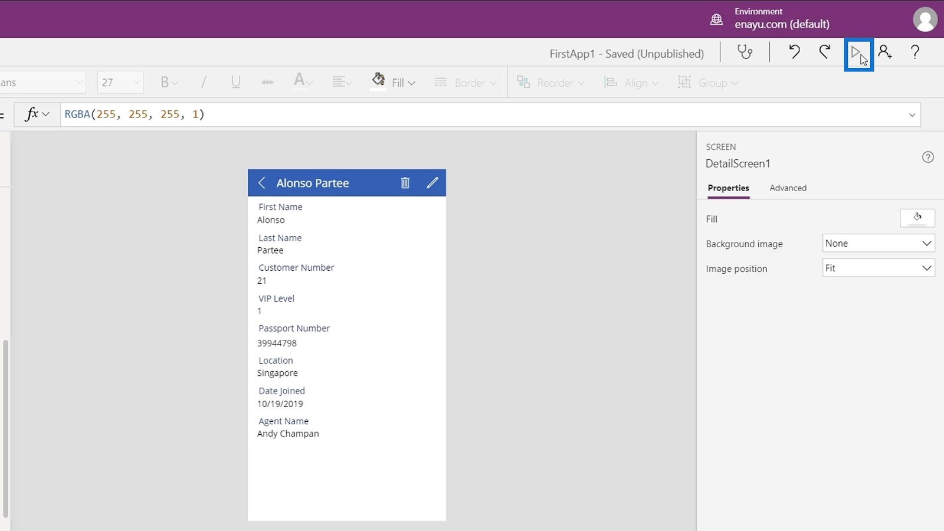Click the Preview app play button
Viewport: 944px width, 531px height.
(x=856, y=53)
